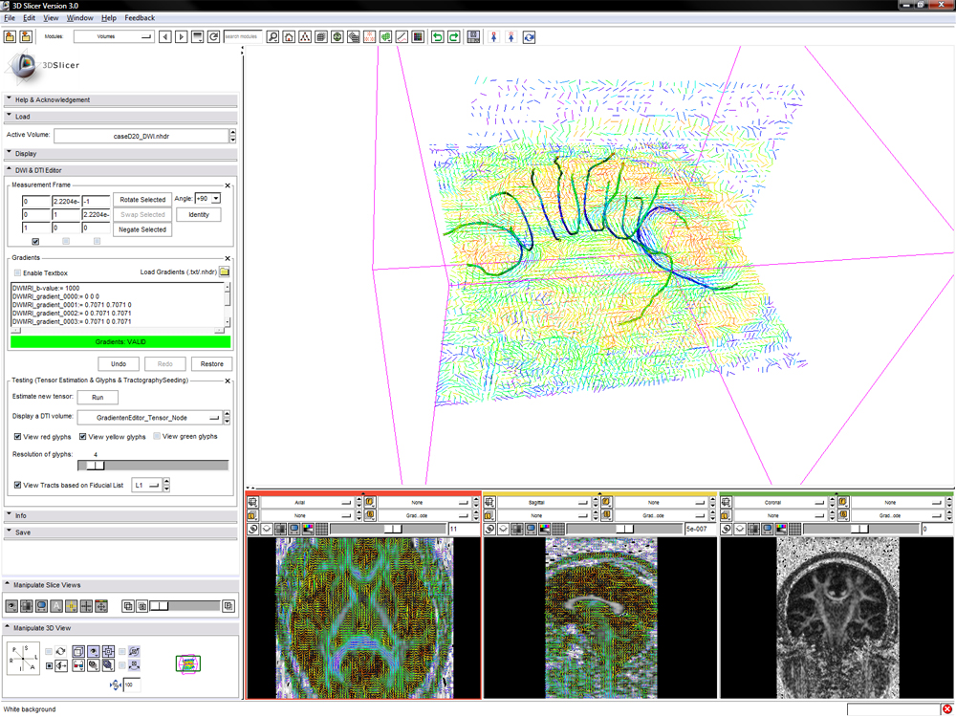Open the Feedback menu
The image size is (956, 717).
point(139,18)
